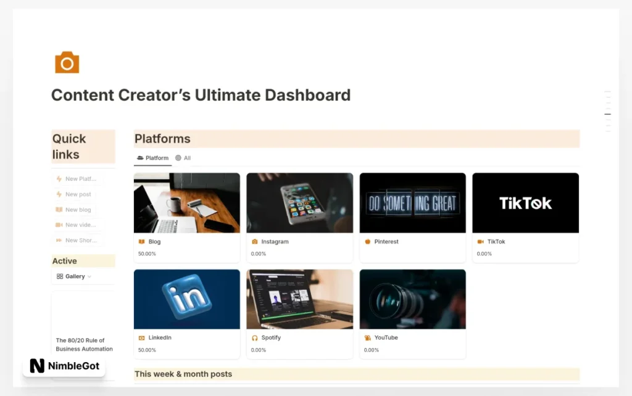Click the icon beside New Shor...

point(59,240)
